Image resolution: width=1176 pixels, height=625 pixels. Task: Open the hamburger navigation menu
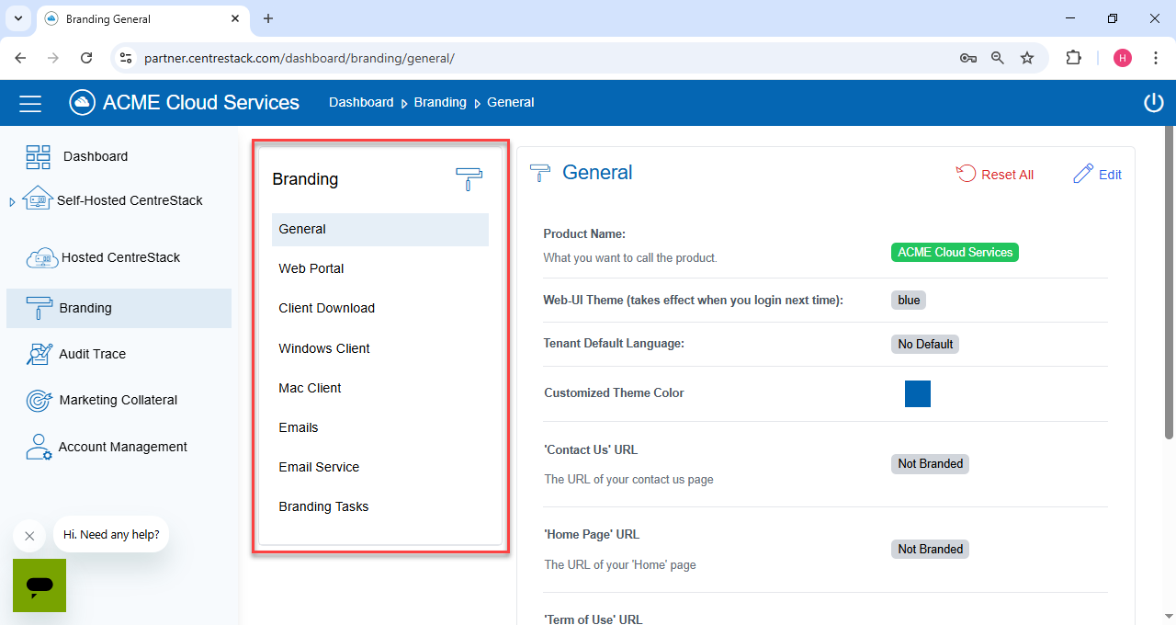30,103
